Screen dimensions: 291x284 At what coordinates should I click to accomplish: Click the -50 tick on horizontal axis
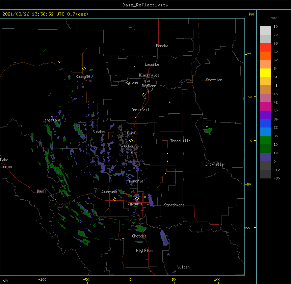click(86, 279)
